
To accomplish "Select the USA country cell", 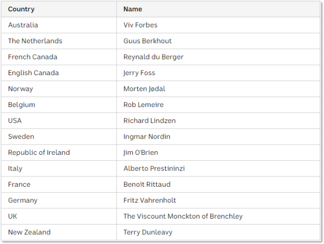I will [x=15, y=120].
